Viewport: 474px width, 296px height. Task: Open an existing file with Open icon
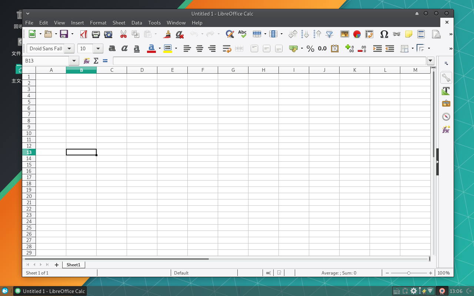pos(48,34)
